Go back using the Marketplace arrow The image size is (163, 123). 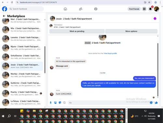point(4,16)
